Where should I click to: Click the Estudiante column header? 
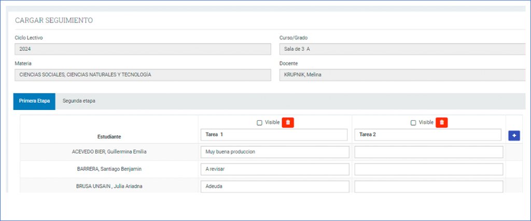[x=109, y=136]
